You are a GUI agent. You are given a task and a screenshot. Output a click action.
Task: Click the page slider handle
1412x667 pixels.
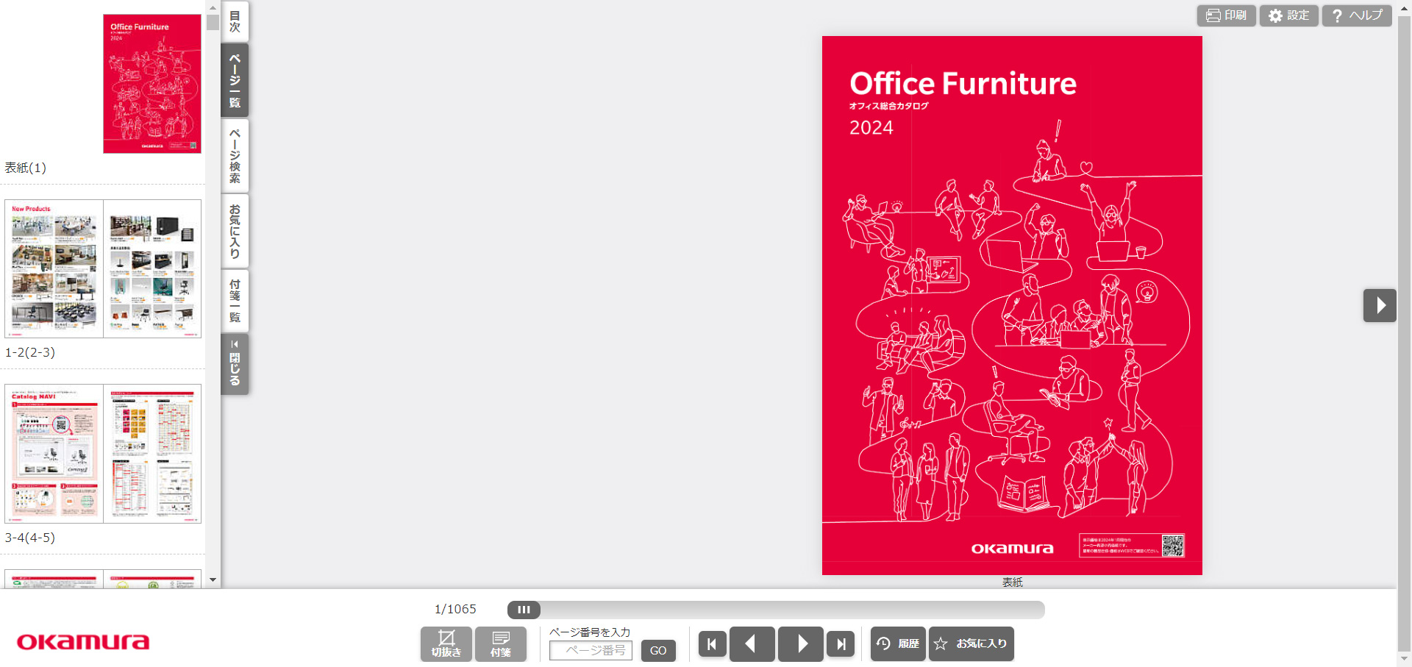tap(524, 610)
